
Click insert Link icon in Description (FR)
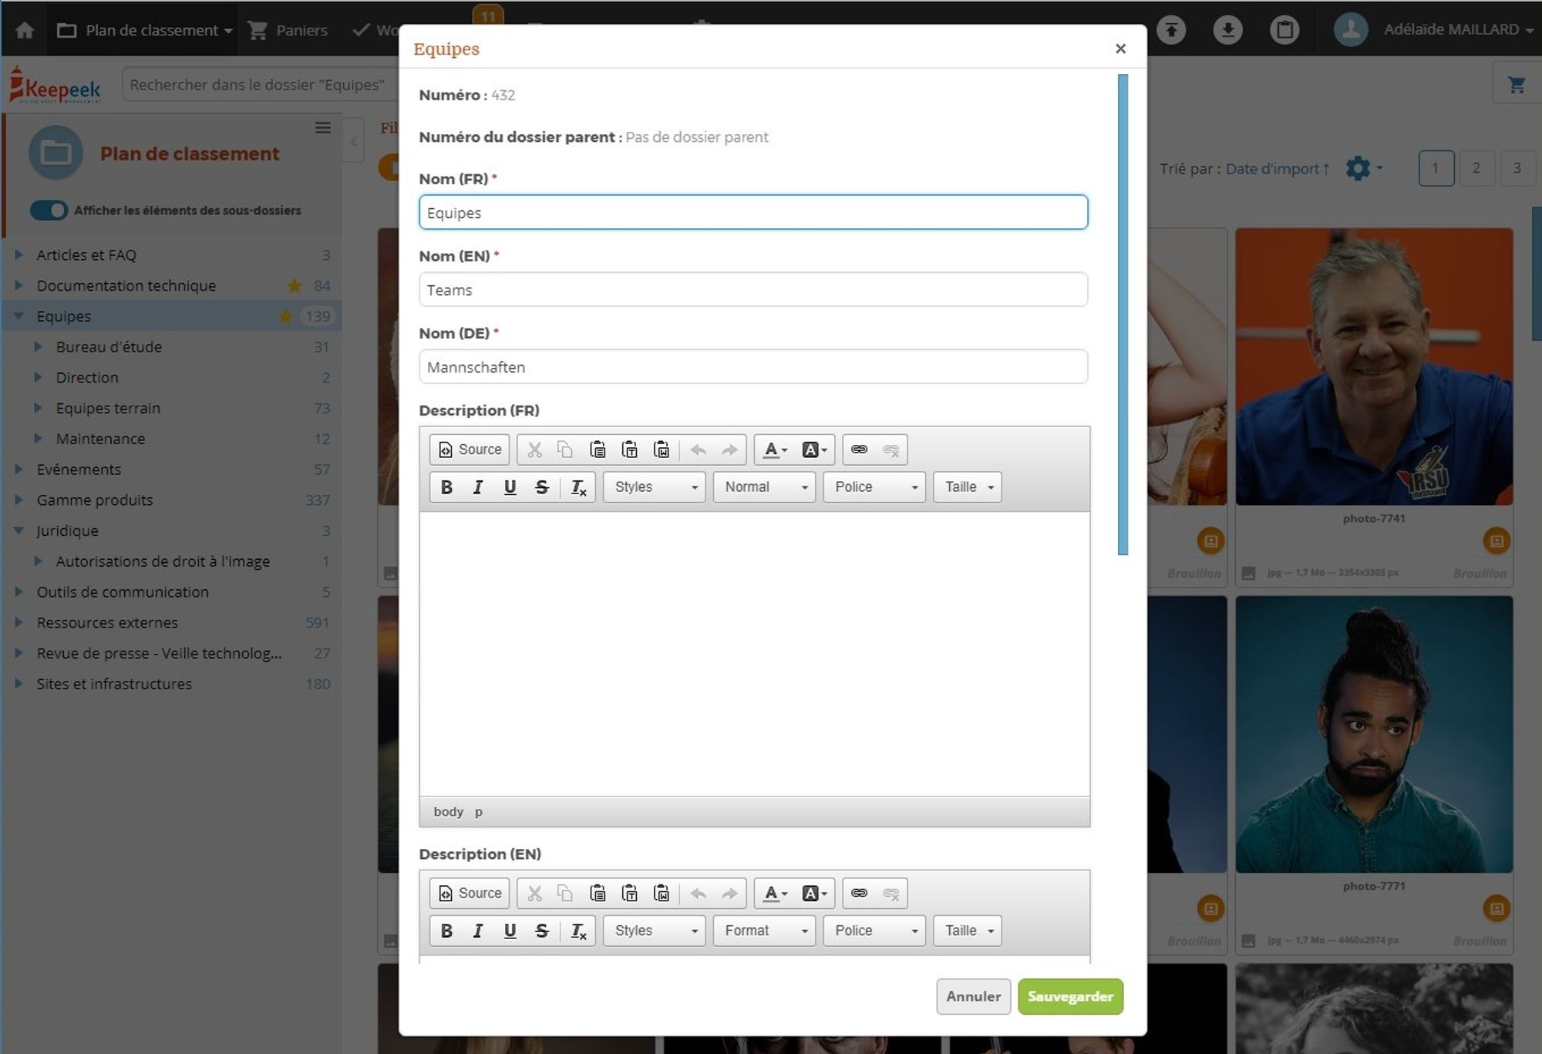(859, 450)
